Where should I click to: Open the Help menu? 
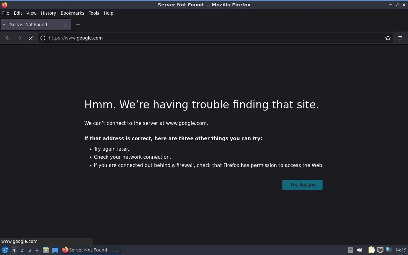click(108, 13)
